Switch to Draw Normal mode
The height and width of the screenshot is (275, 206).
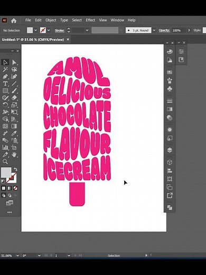[x=4, y=195]
